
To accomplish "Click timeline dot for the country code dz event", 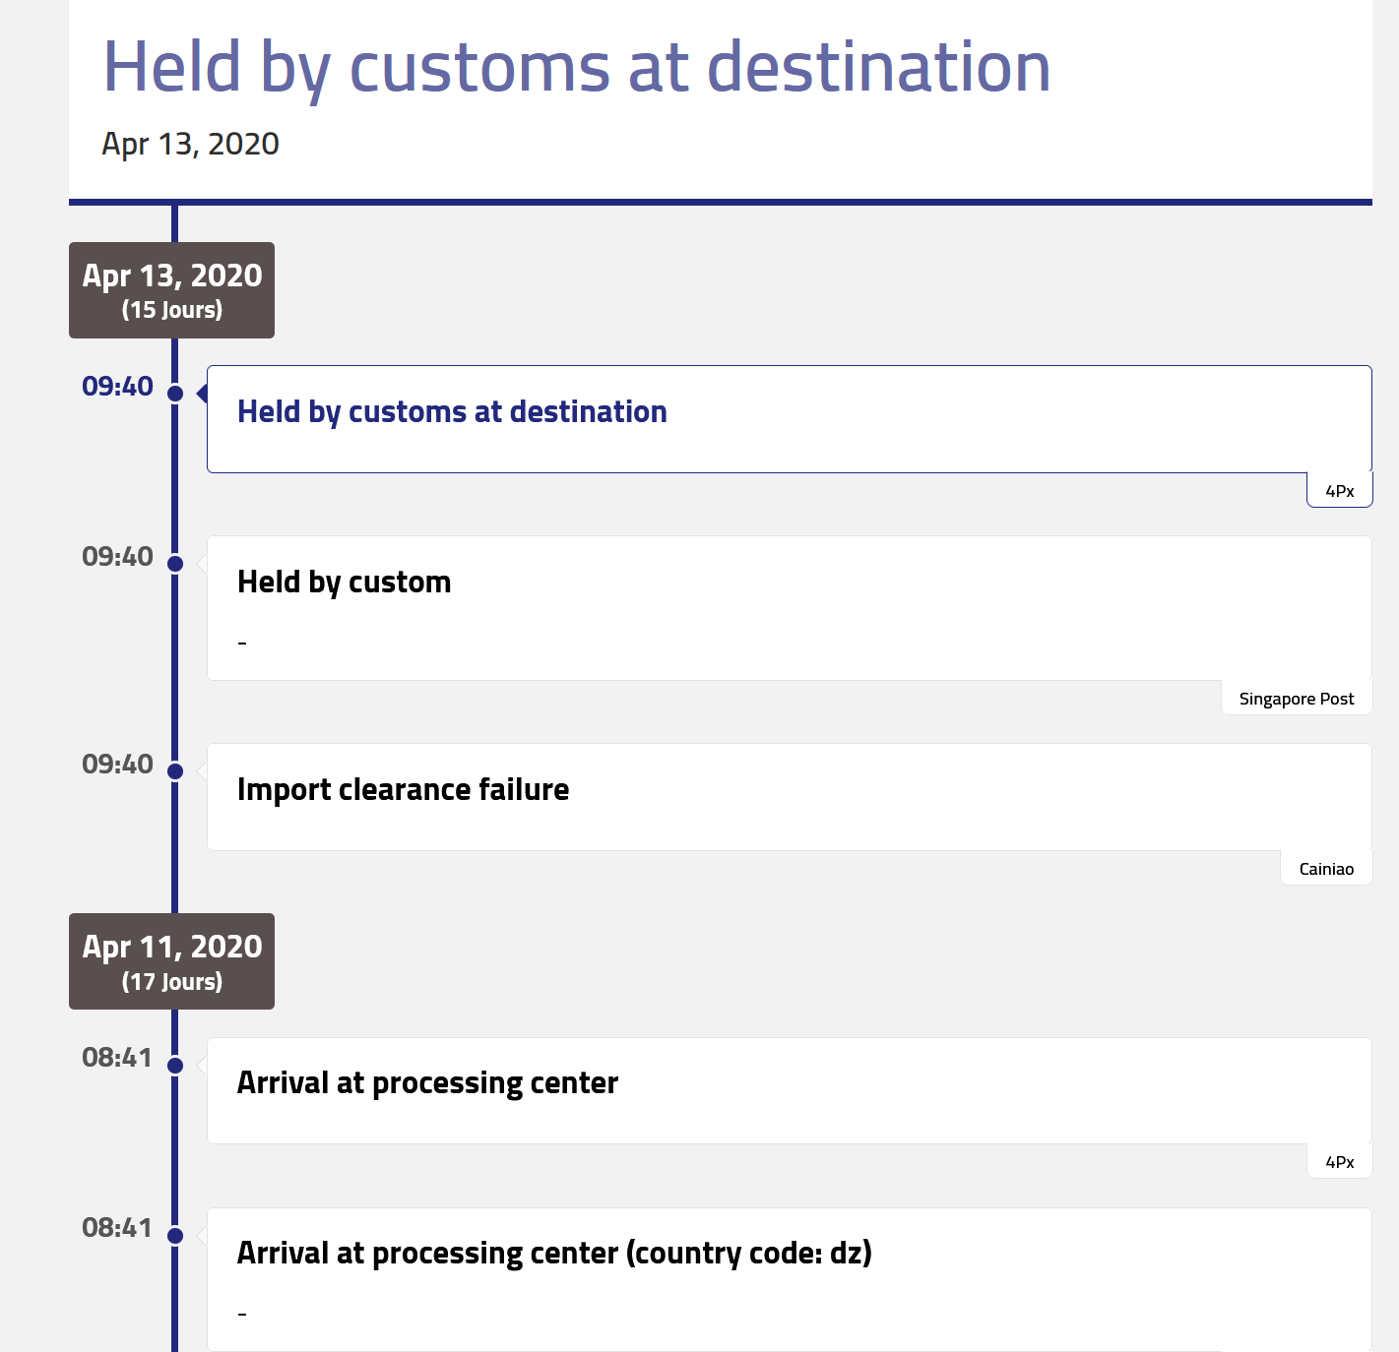I will (175, 1236).
